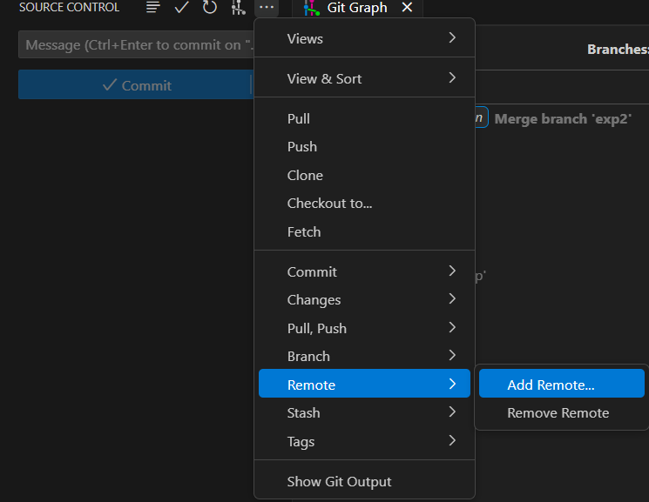Select Add Remote... in the submenu

(x=551, y=385)
